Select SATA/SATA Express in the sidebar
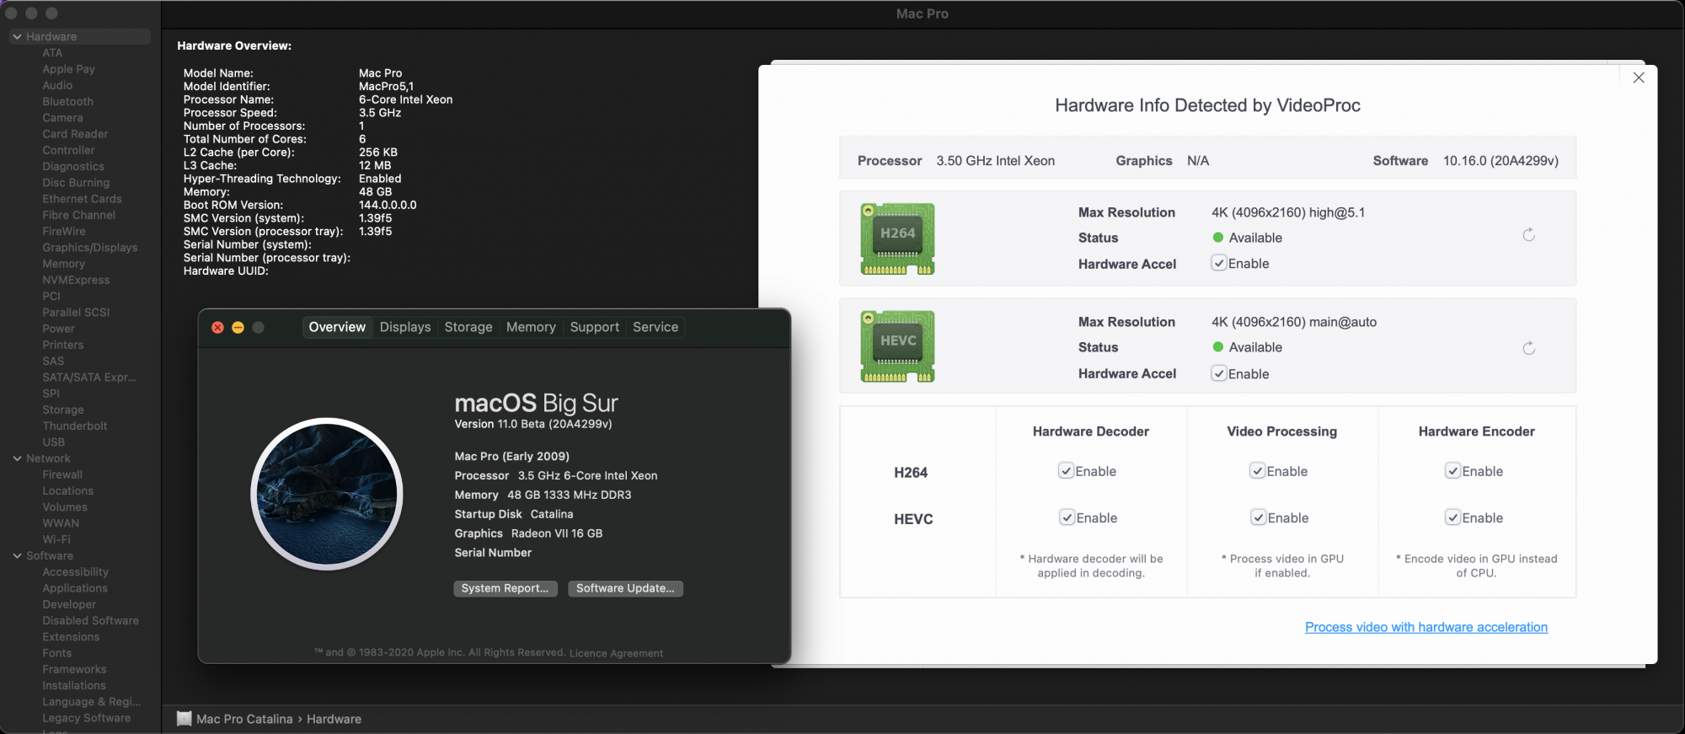 pyautogui.click(x=88, y=378)
